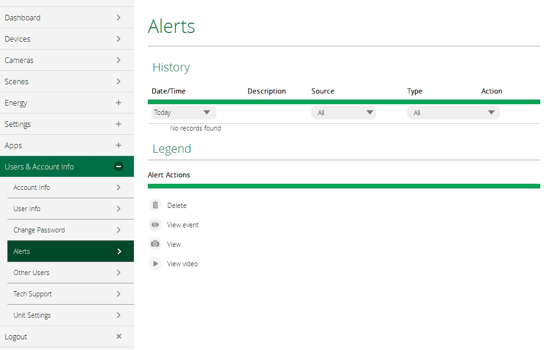Navigate to Other Users

click(x=32, y=273)
